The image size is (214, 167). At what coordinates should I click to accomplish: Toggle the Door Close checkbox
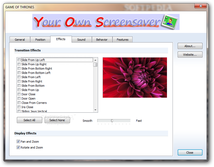point(19,94)
